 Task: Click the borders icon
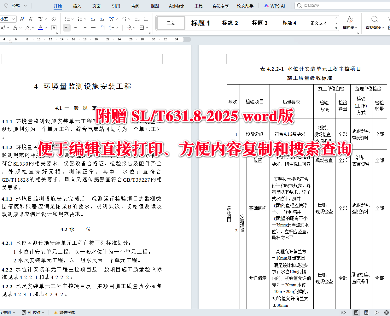coord(142,28)
